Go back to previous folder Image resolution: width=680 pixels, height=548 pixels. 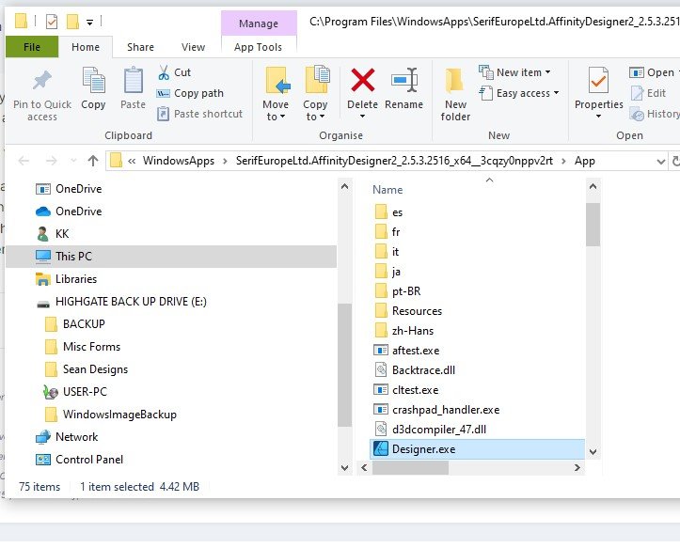point(24,162)
